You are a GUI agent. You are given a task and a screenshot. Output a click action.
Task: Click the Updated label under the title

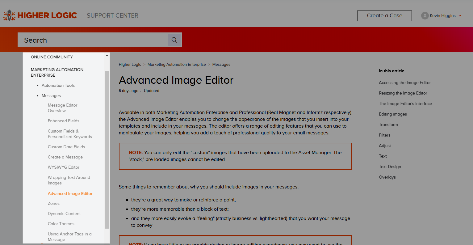152,91
